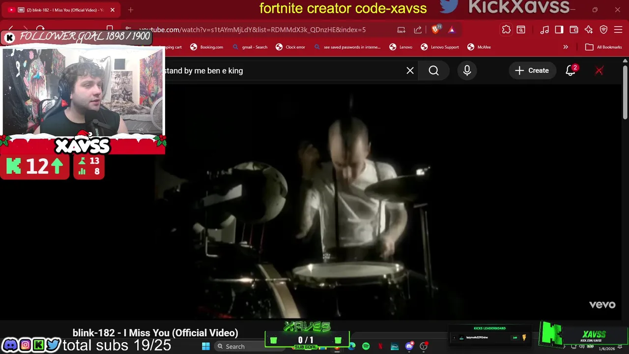Open the Brave VPN shield icon
The width and height of the screenshot is (629, 354).
point(603,29)
